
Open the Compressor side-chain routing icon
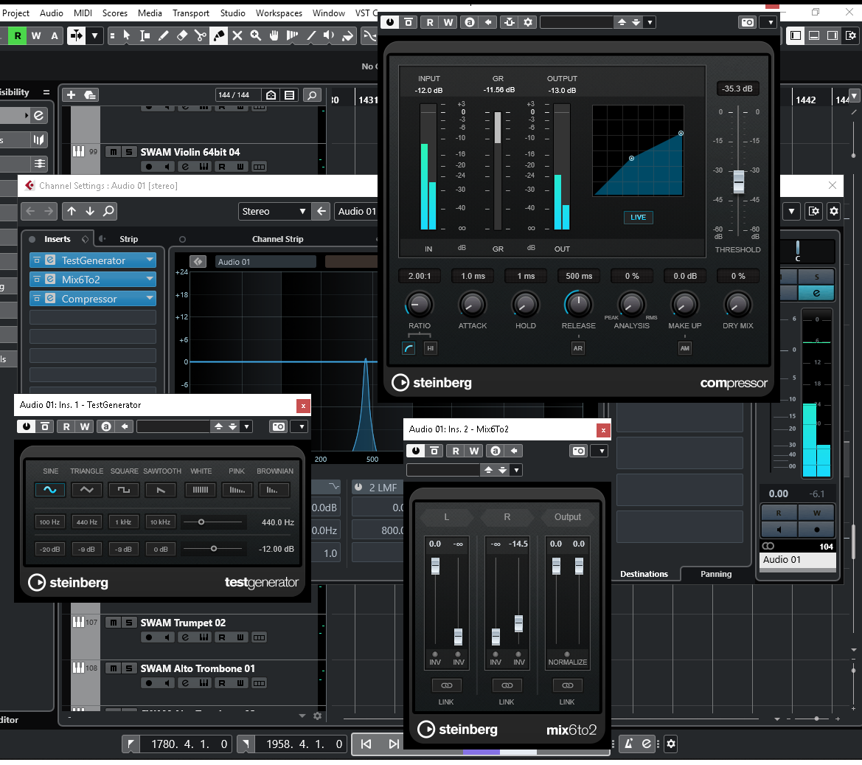pyautogui.click(x=510, y=22)
